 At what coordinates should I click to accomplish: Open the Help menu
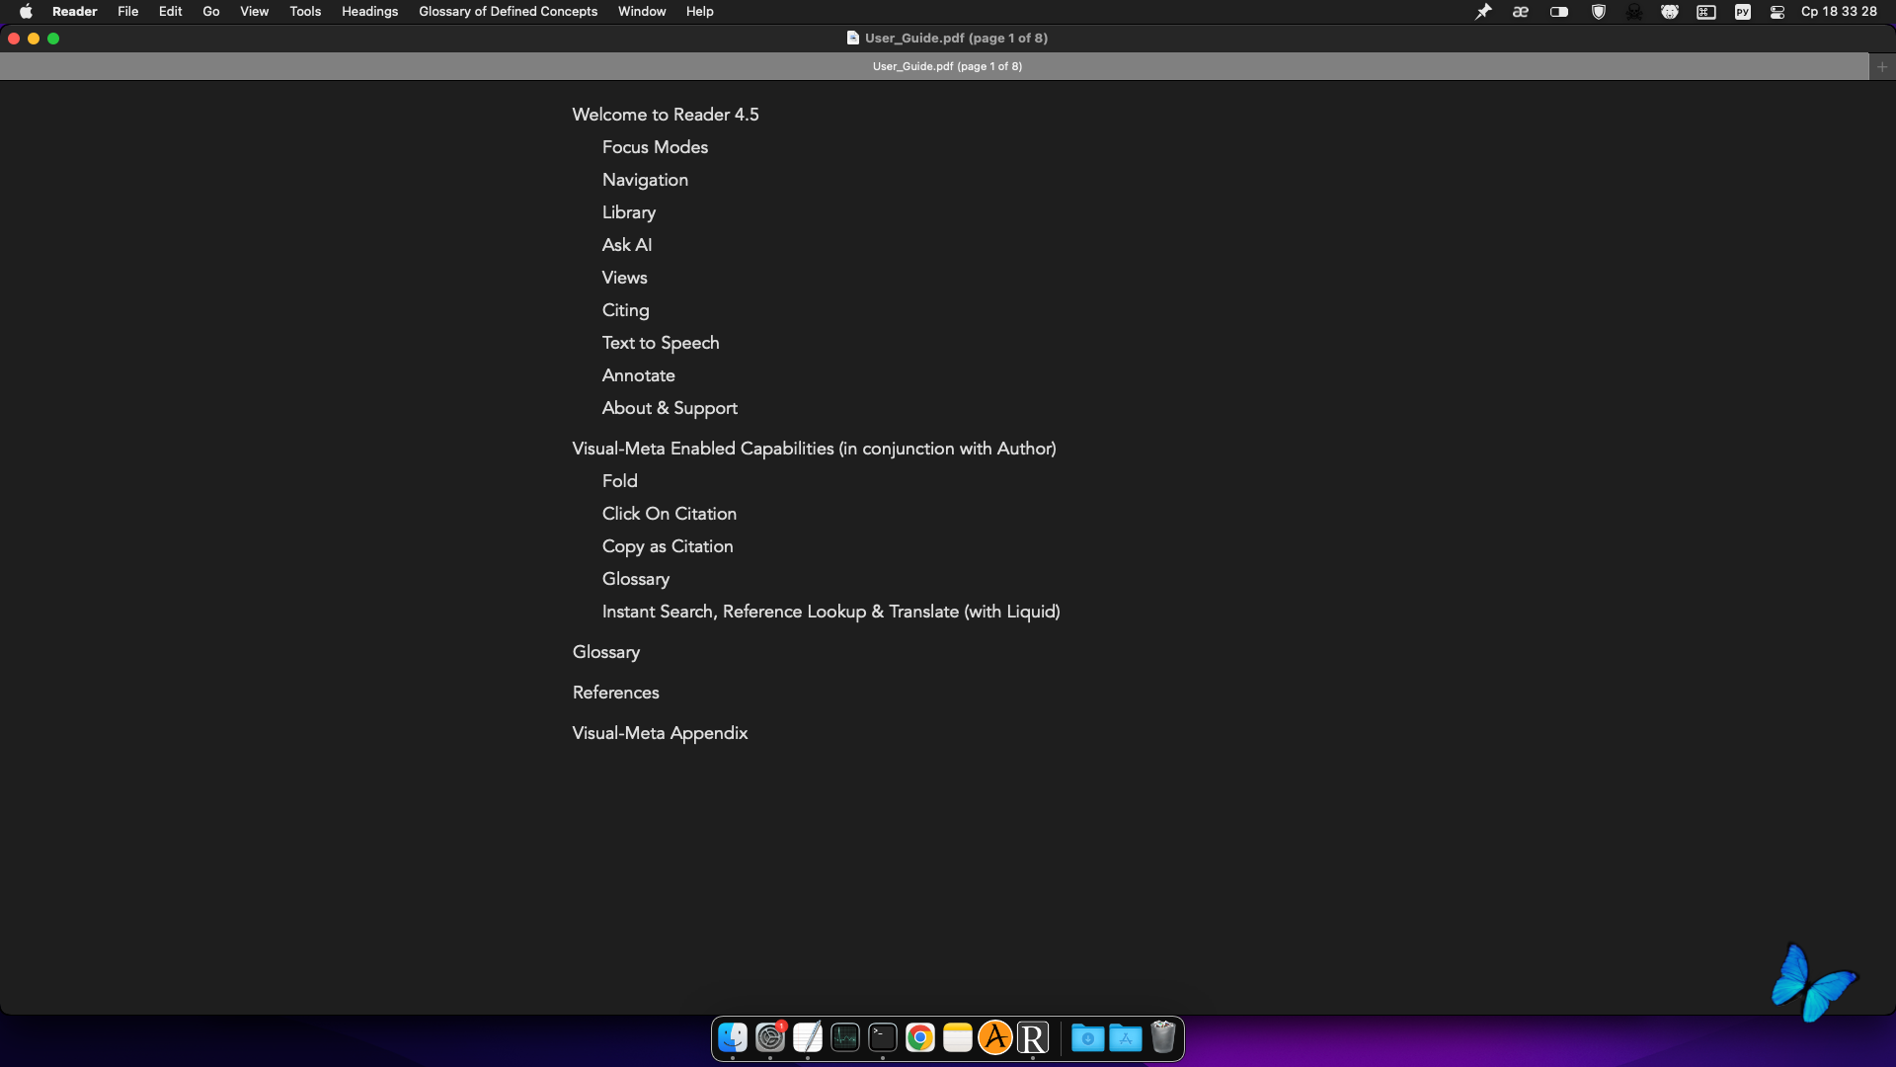[700, 12]
